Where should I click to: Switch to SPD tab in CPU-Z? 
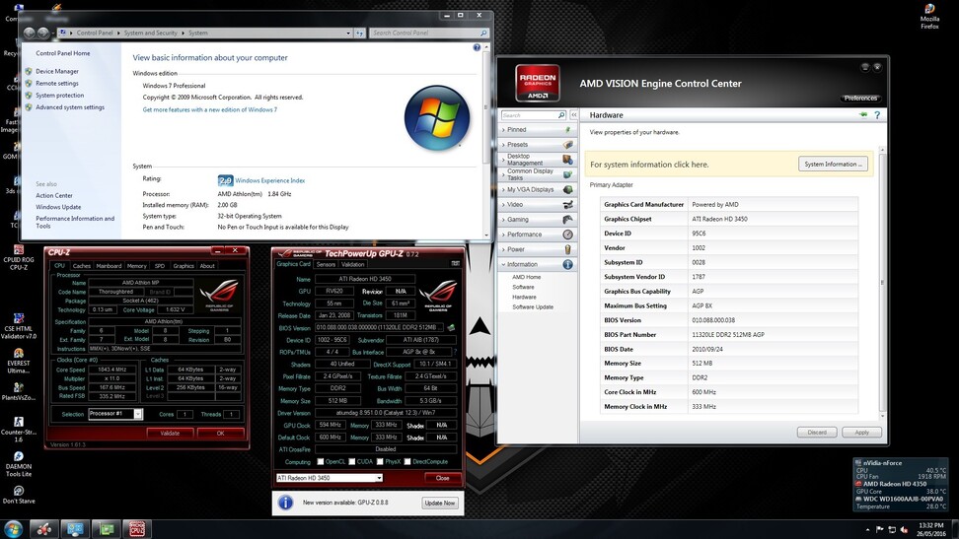(160, 266)
